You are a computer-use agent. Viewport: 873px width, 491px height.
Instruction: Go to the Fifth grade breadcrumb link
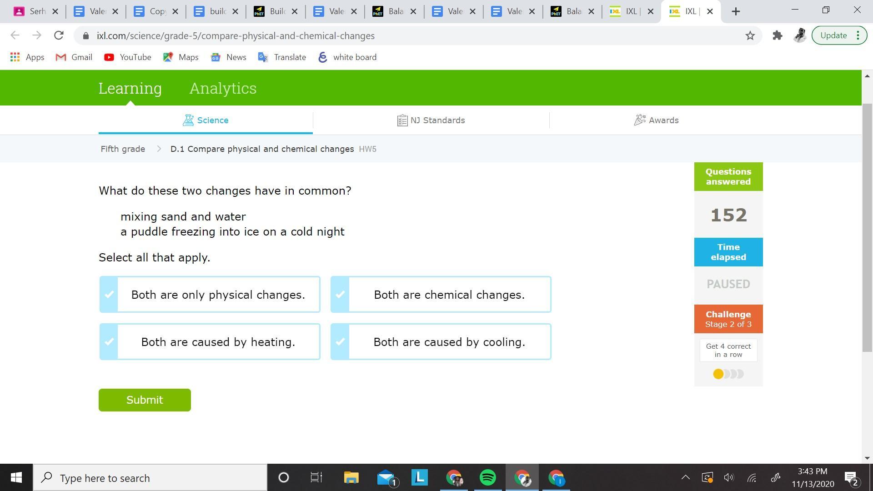pos(123,149)
